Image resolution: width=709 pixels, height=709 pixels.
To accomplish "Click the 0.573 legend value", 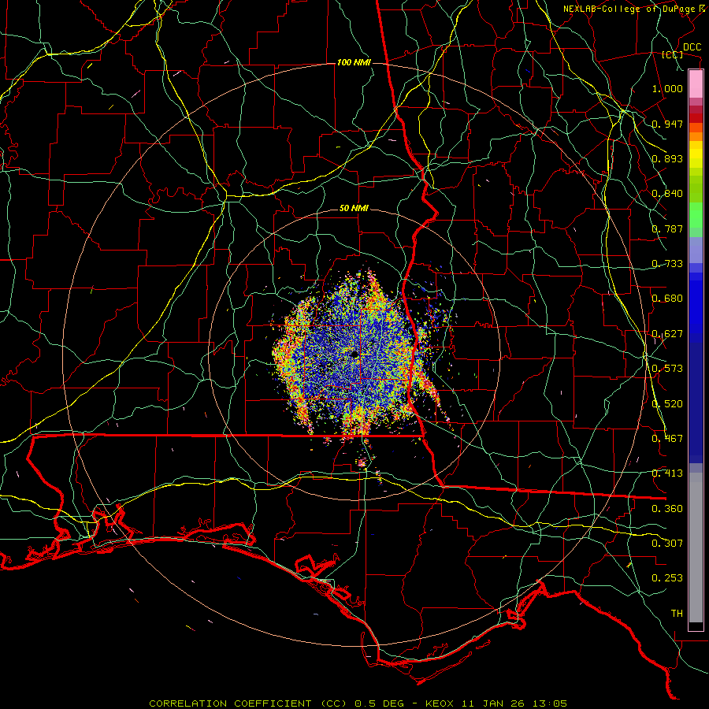I will coord(667,369).
